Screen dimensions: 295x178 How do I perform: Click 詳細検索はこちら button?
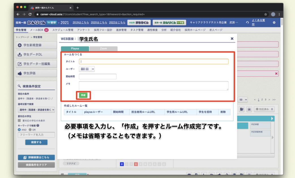[x=36, y=157]
